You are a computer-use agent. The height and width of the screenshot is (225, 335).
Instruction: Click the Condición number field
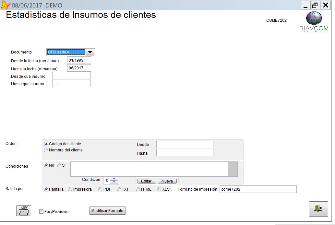tap(107, 181)
